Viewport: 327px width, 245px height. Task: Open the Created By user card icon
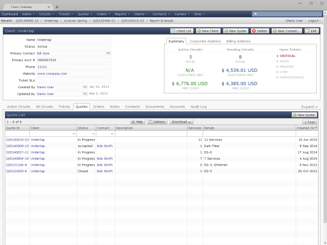pyautogui.click(x=85, y=87)
